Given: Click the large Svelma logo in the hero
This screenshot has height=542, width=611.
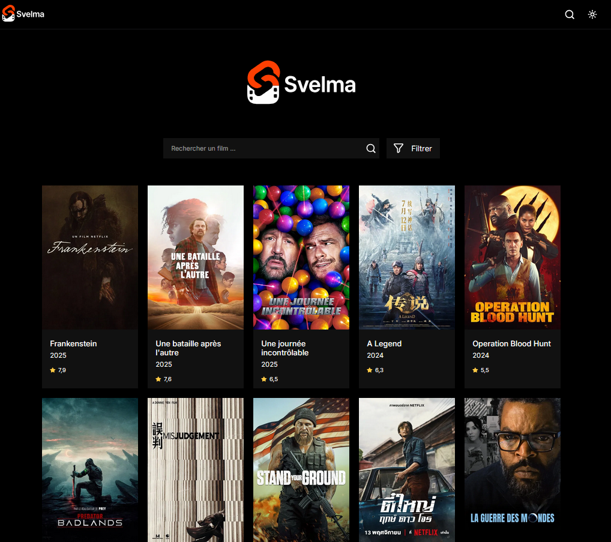Looking at the screenshot, I should pyautogui.click(x=301, y=83).
